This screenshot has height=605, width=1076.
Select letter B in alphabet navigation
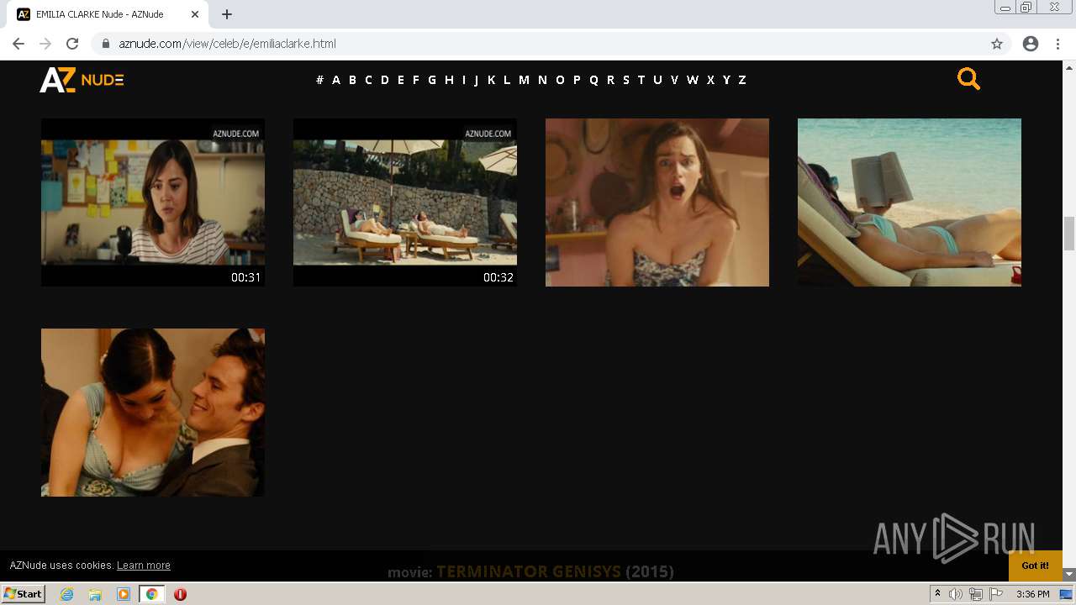[352, 80]
